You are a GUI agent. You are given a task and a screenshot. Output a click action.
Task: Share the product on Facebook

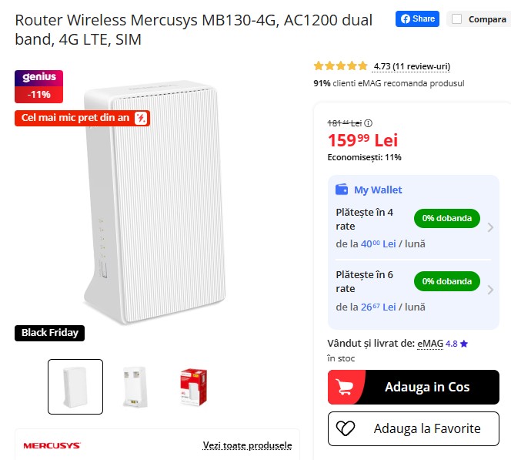coord(417,19)
